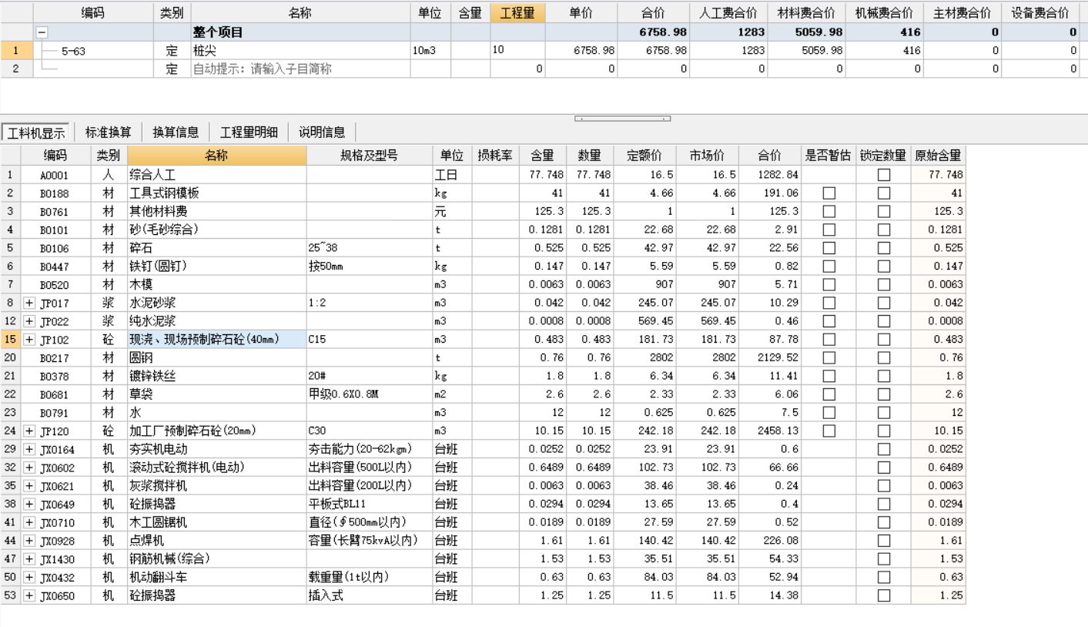Select the 铁钉(圆钉) name cell

217,267
